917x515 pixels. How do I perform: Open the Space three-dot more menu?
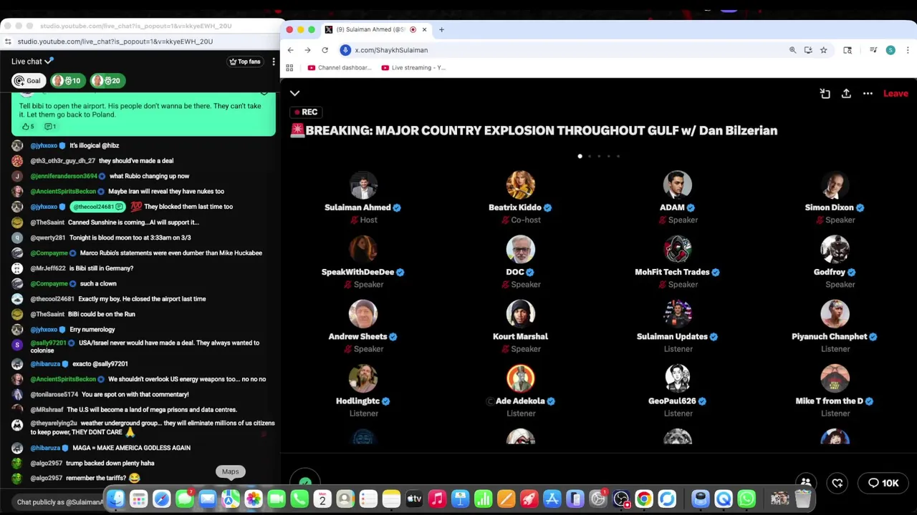868,94
